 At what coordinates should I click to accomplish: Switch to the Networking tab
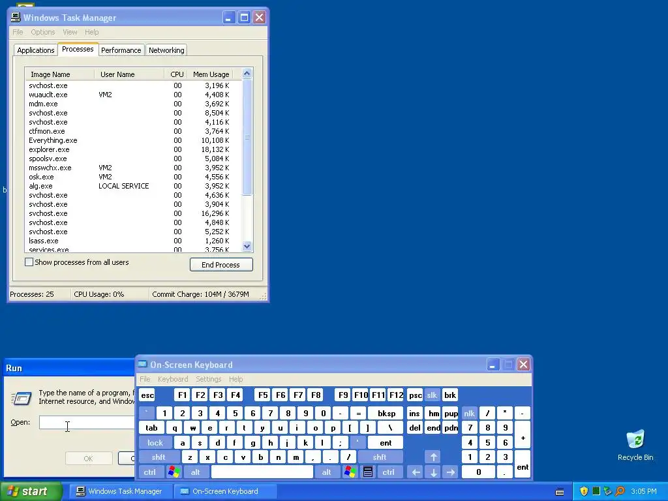click(166, 50)
